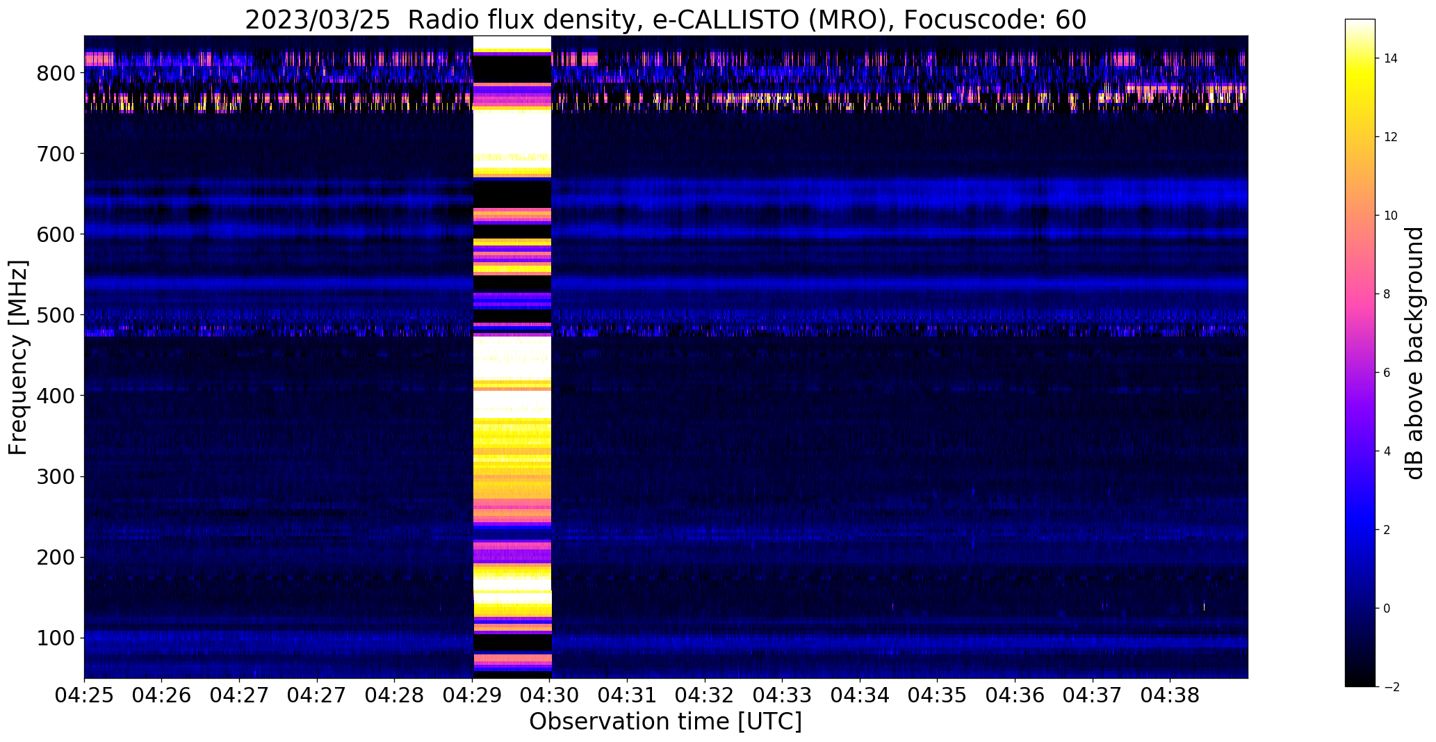Image resolution: width=1436 pixels, height=742 pixels.
Task: Click the 04:38 time tick label
Action: click(x=1170, y=695)
